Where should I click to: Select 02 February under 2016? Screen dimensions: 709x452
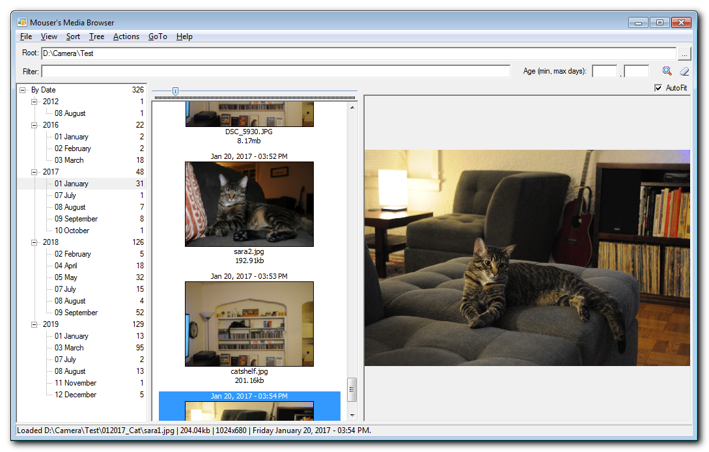[x=73, y=149]
